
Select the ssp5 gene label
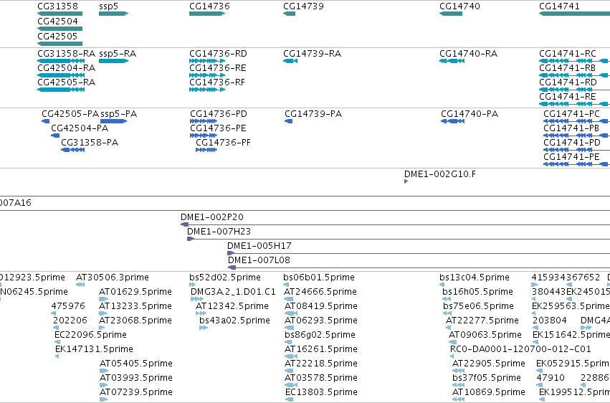click(x=108, y=6)
